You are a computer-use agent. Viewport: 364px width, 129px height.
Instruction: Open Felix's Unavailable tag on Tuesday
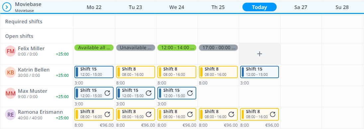click(x=136, y=48)
